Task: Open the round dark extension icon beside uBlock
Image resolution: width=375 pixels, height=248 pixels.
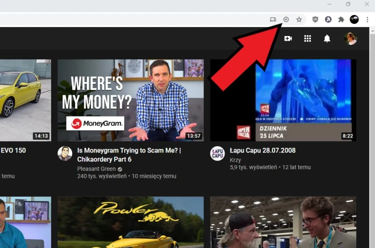Action: 328,19
